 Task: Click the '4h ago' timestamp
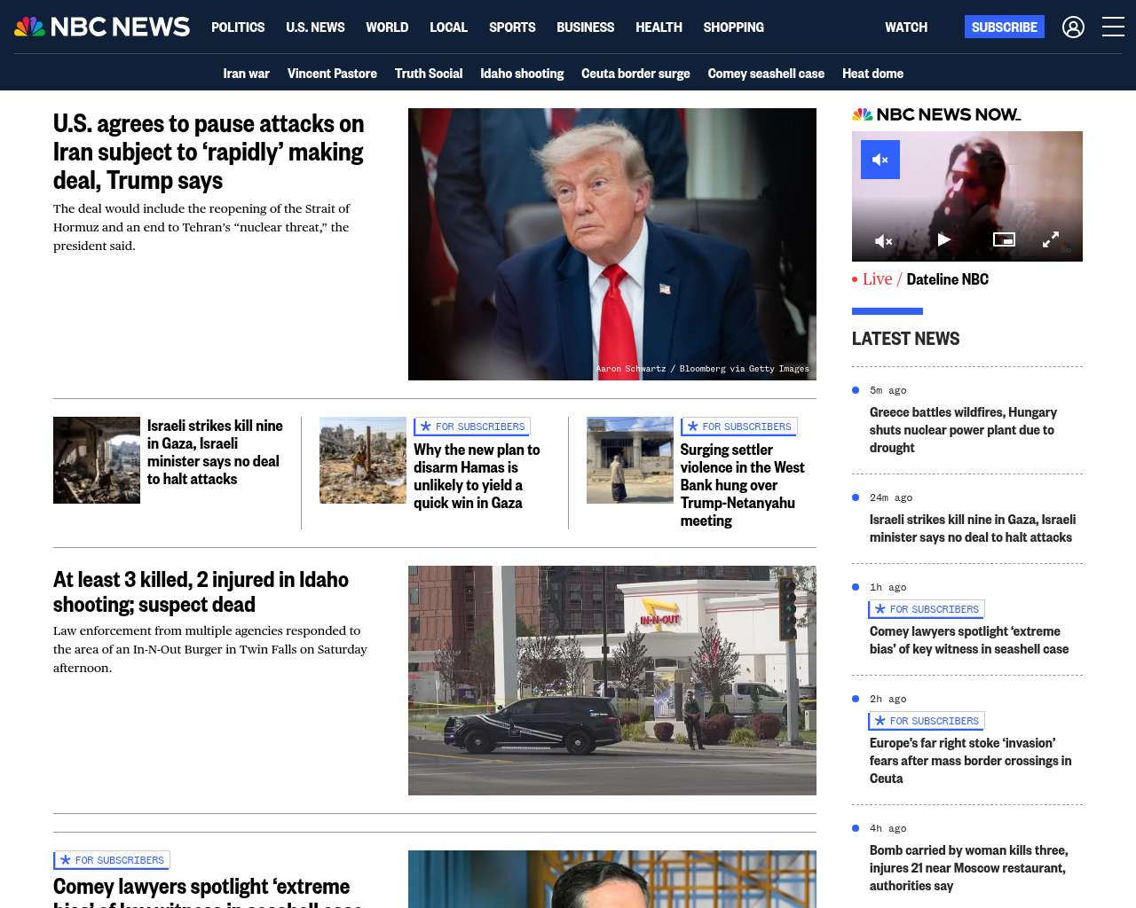coord(887,828)
